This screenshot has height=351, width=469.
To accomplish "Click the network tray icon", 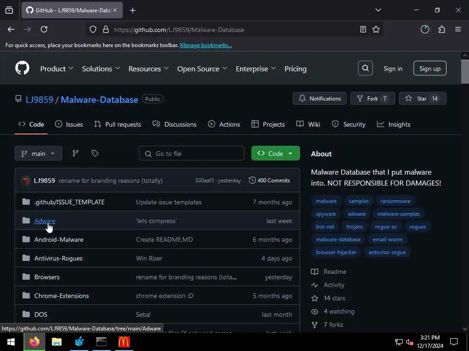I will (398, 342).
